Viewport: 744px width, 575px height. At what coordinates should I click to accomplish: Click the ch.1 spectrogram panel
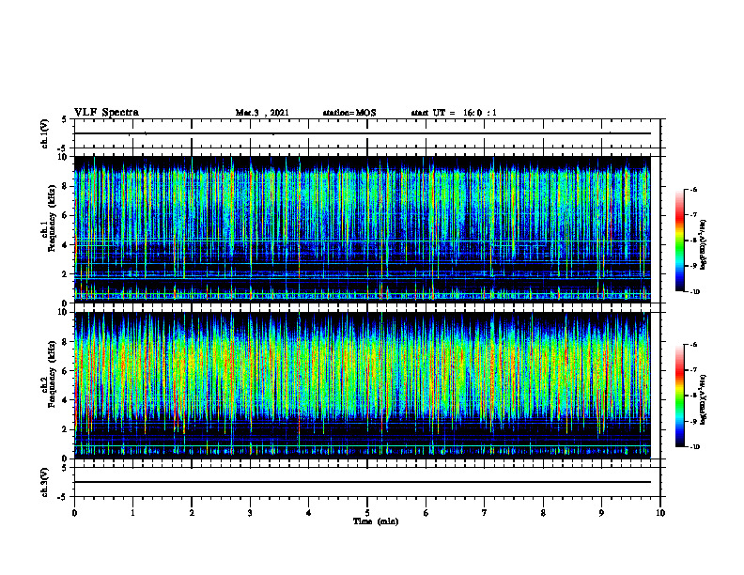click(363, 229)
